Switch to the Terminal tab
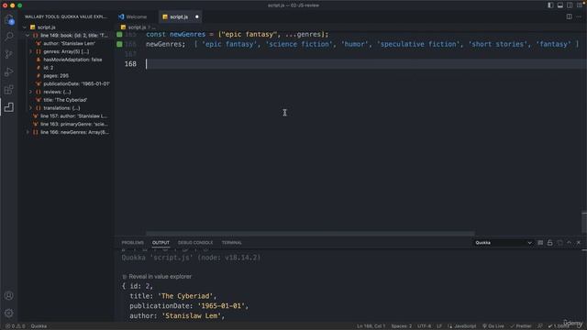 tap(231, 243)
